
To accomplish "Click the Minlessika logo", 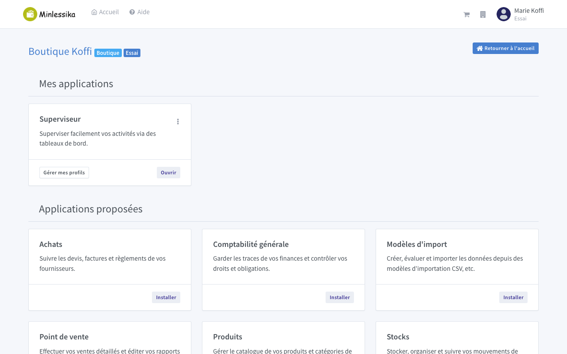I will coord(49,14).
